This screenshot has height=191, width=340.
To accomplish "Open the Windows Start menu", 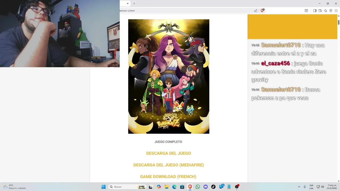I will [x=104, y=187].
